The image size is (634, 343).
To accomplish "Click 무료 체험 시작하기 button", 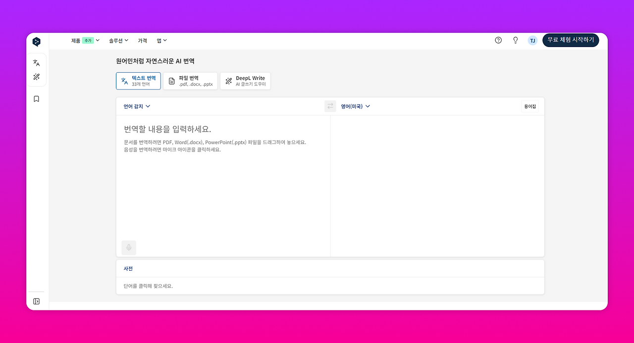I will (x=571, y=40).
